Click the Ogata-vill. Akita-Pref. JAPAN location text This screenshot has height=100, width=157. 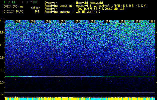click(x=111, y=6)
